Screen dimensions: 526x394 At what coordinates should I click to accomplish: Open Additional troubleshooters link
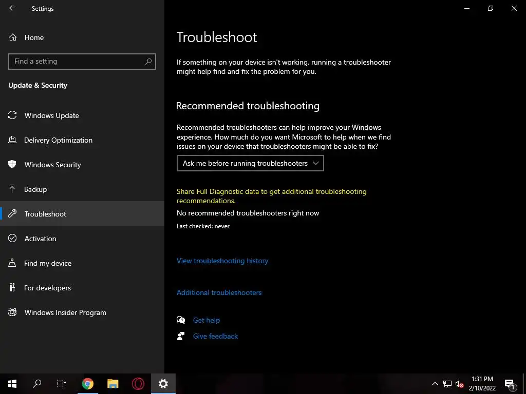point(219,292)
